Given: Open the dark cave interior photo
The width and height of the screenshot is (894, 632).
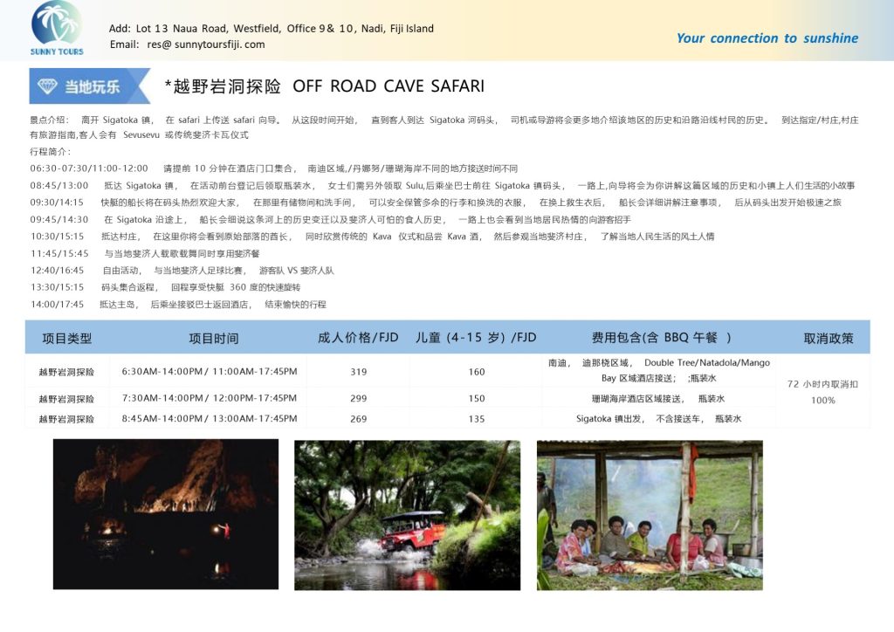Looking at the screenshot, I should pos(166,514).
